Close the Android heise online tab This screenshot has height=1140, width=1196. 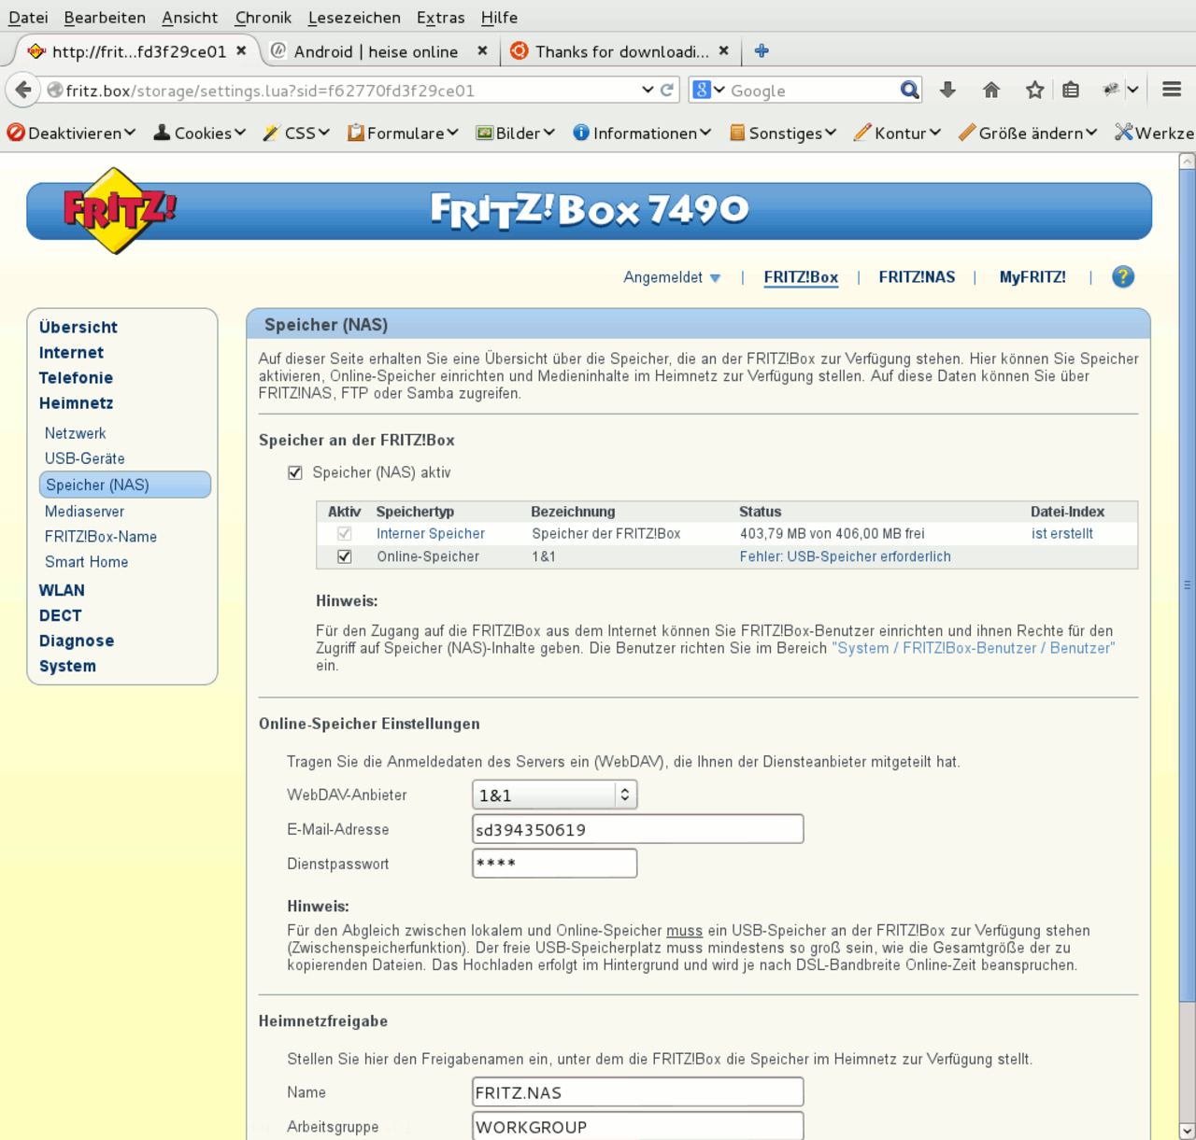[482, 50]
